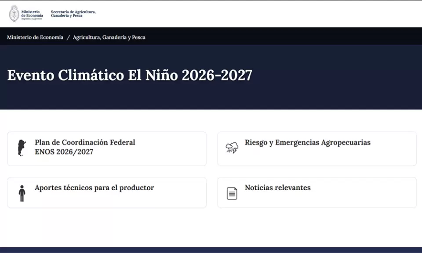Click the Evento Climático El Niño 2026-2027 heading
The image size is (422, 253).
pos(130,75)
